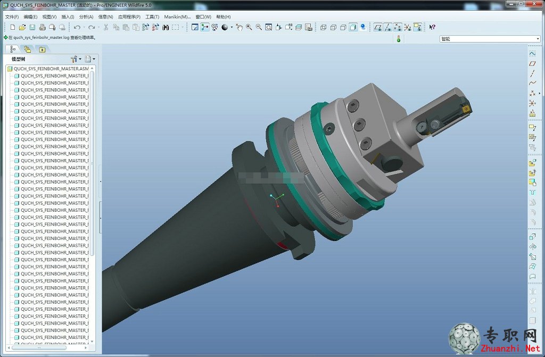
Task: Open the binoculars find tool
Action: pyautogui.click(x=166, y=27)
